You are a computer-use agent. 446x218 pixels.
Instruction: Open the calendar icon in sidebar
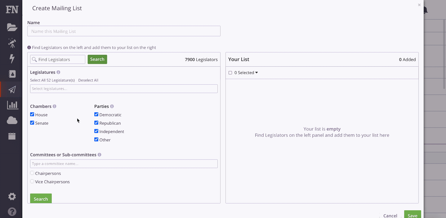coord(12,136)
